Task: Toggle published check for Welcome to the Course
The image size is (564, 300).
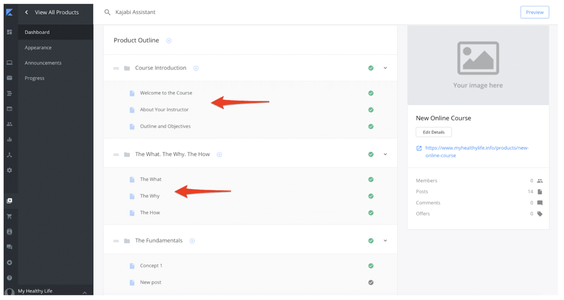Action: click(371, 93)
